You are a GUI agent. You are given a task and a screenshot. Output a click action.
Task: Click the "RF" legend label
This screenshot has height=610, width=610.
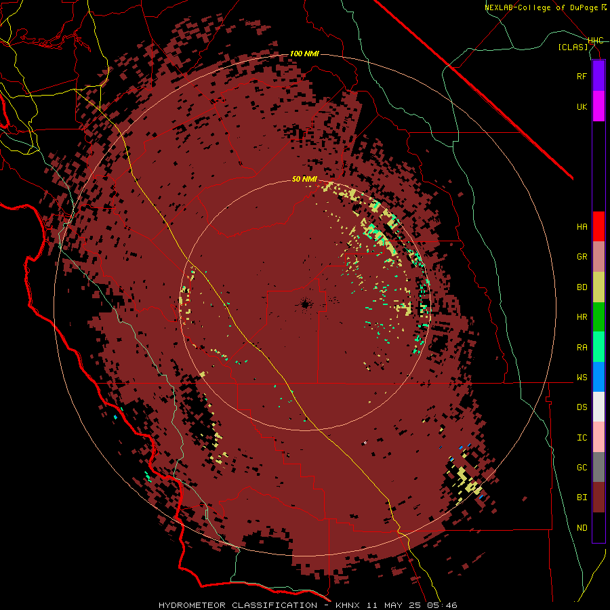582,76
